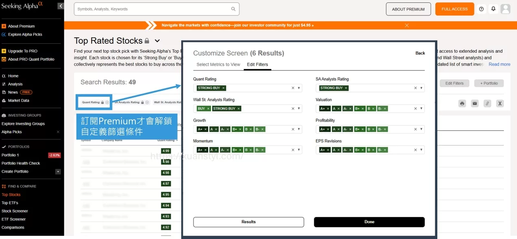Remove STRONG BUY tag from Quant Rating
Viewport: 517px width, 239px height.
224,88
